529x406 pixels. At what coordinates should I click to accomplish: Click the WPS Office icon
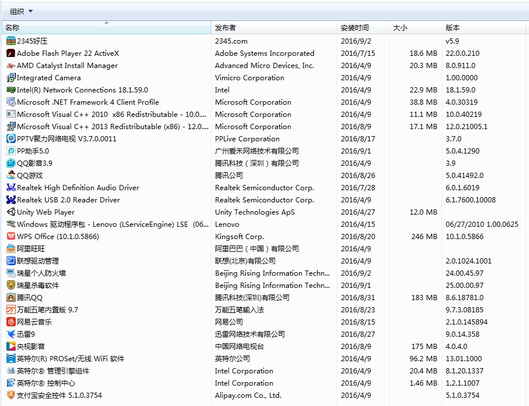pos(11,236)
